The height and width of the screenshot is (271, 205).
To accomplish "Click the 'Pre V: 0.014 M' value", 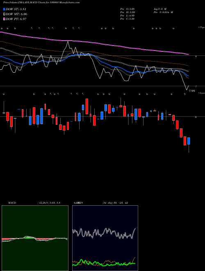I will [x=163, y=12].
